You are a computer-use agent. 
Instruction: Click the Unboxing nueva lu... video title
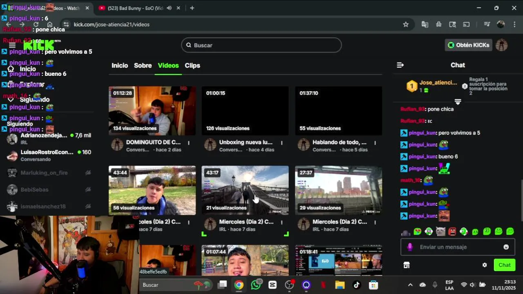[x=246, y=143]
